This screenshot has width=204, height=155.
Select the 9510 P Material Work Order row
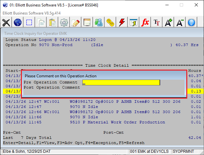coord(97,122)
